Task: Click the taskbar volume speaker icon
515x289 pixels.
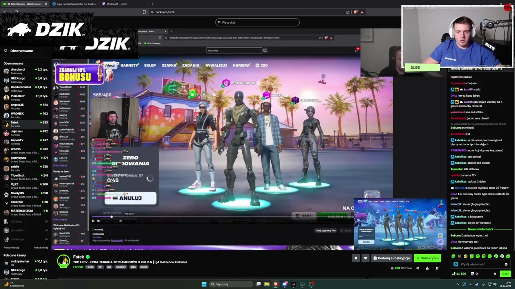Action: tap(494, 285)
